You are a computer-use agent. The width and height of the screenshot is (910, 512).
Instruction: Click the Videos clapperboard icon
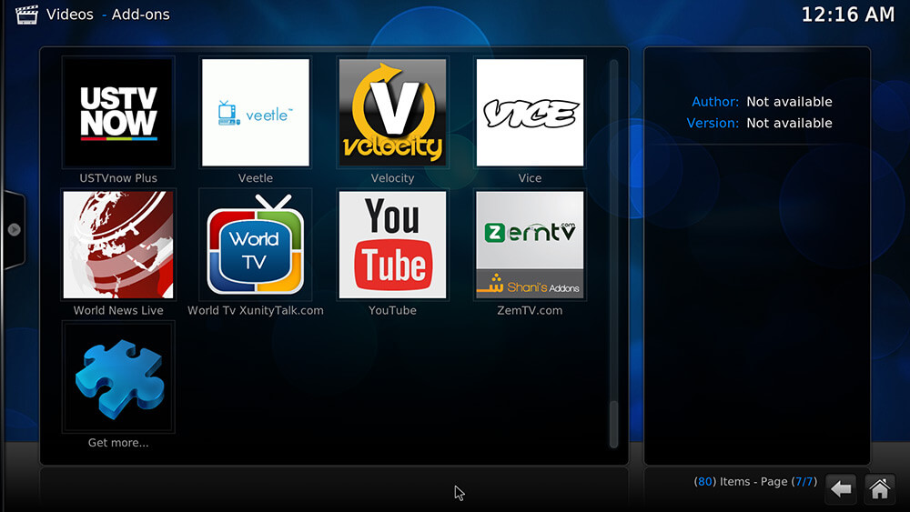pyautogui.click(x=25, y=14)
